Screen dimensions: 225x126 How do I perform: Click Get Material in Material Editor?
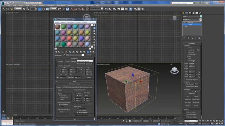(x=56, y=52)
